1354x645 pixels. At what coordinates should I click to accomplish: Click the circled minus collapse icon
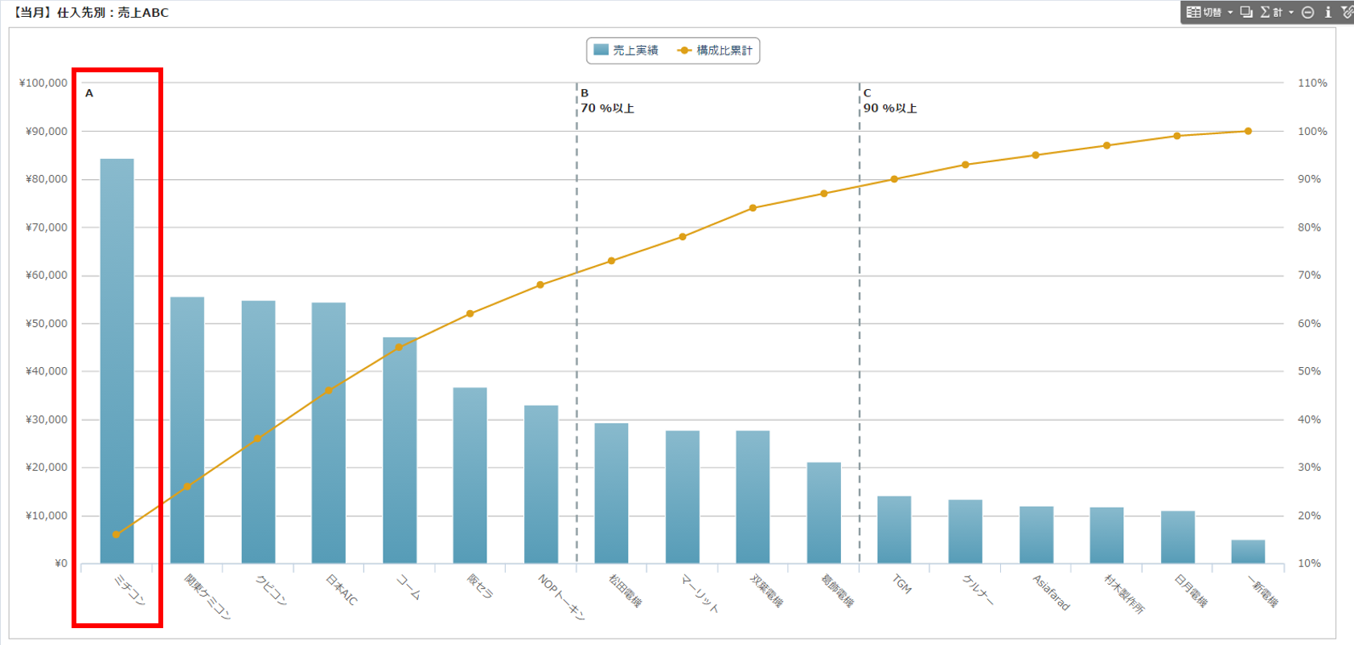(x=1308, y=12)
